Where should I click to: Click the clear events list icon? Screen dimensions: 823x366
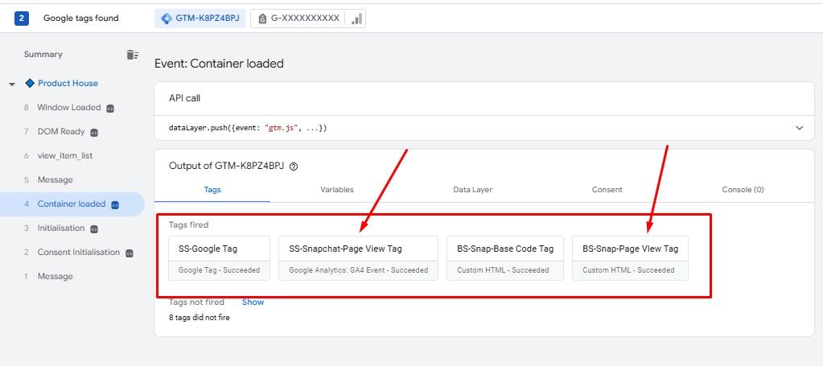coord(132,55)
